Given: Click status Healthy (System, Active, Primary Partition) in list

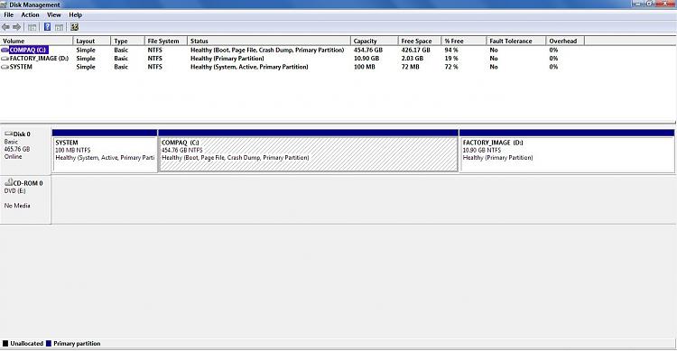Looking at the screenshot, I should coord(249,67).
